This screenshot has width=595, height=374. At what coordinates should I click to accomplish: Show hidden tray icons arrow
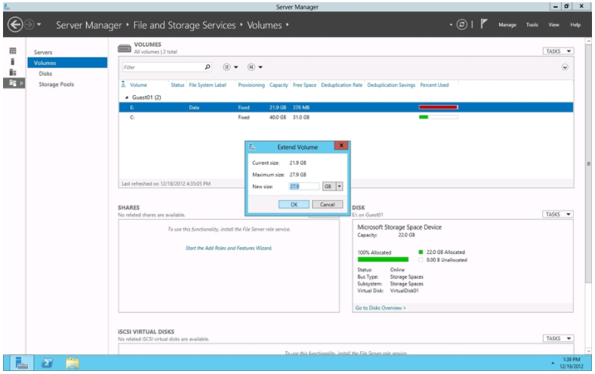pyautogui.click(x=553, y=363)
